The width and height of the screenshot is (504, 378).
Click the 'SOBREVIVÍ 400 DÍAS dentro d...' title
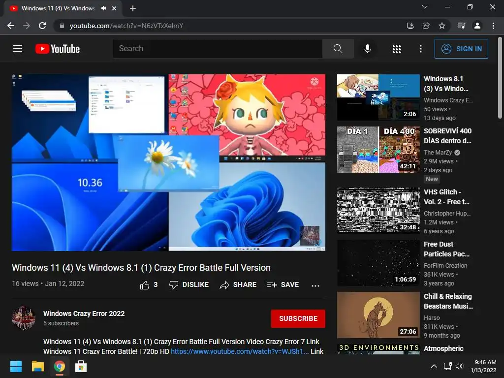[x=448, y=136]
